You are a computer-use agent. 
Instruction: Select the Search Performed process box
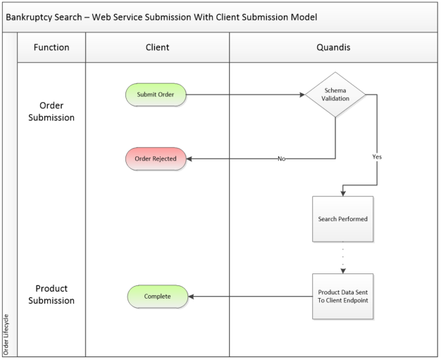[x=342, y=218]
